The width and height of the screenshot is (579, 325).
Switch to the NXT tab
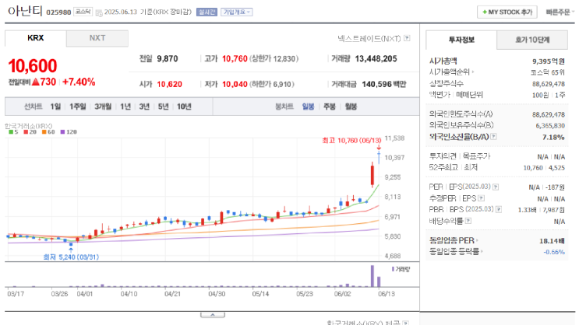point(97,38)
